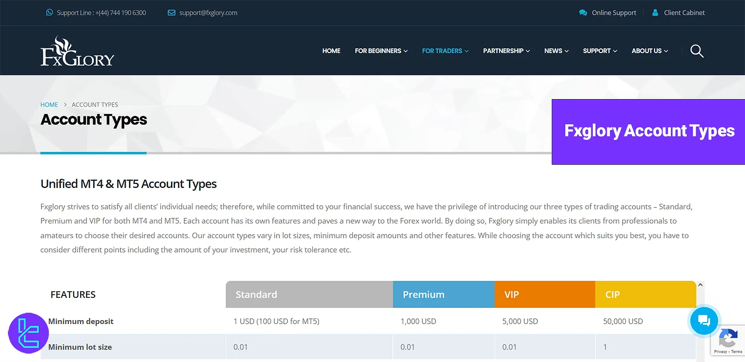
Task: Click the reCAPTCHA Privacy link
Action: 720,352
